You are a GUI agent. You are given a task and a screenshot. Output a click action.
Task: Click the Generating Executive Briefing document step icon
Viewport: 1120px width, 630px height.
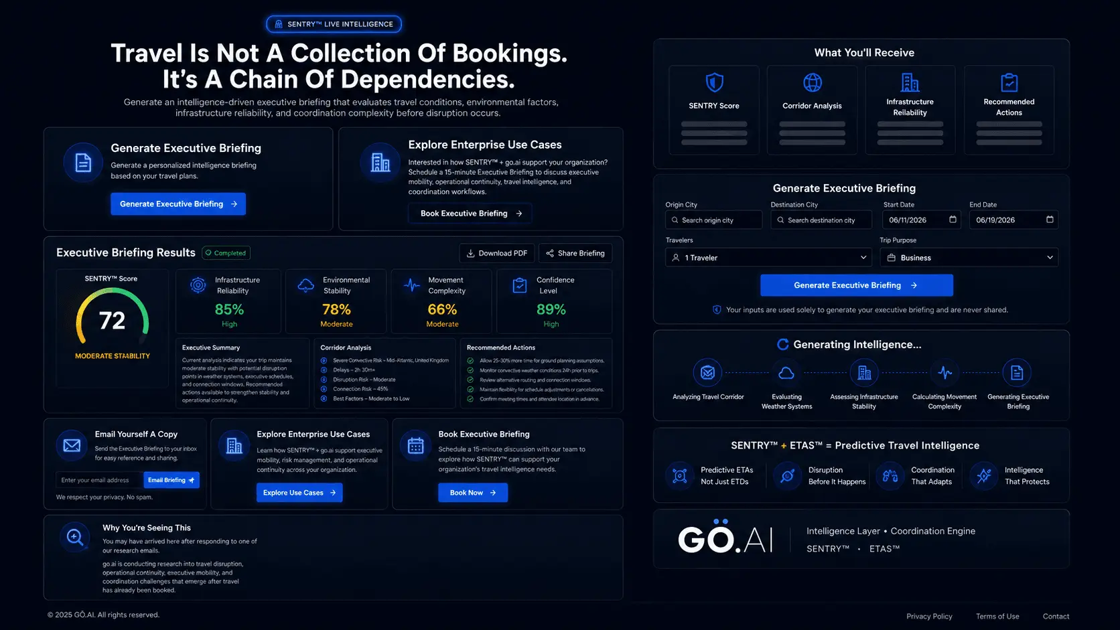coord(1017,372)
